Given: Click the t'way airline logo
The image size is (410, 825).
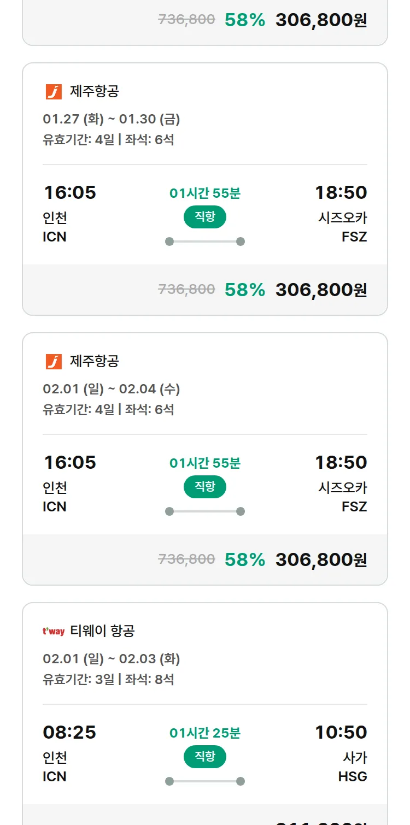Looking at the screenshot, I should point(54,632).
